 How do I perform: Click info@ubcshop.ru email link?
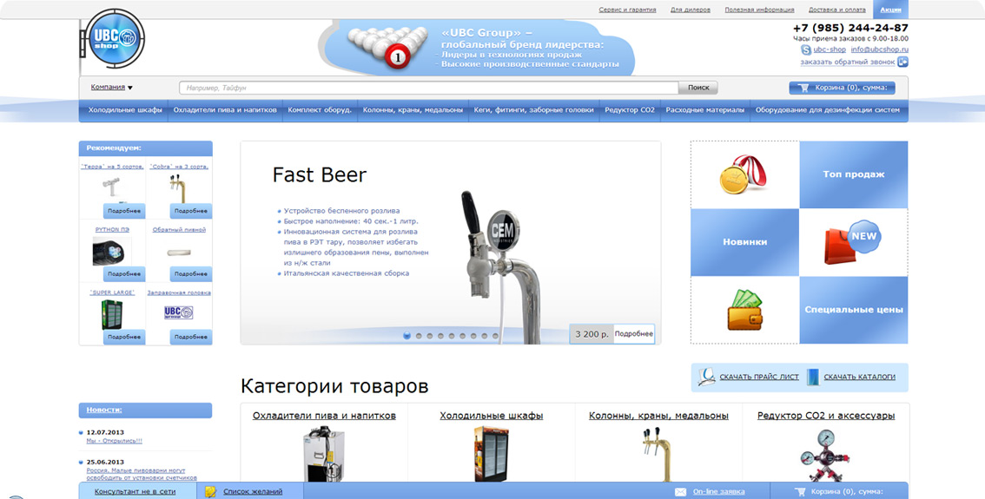(879, 49)
